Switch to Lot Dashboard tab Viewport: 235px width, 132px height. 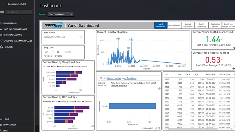(174, 25)
